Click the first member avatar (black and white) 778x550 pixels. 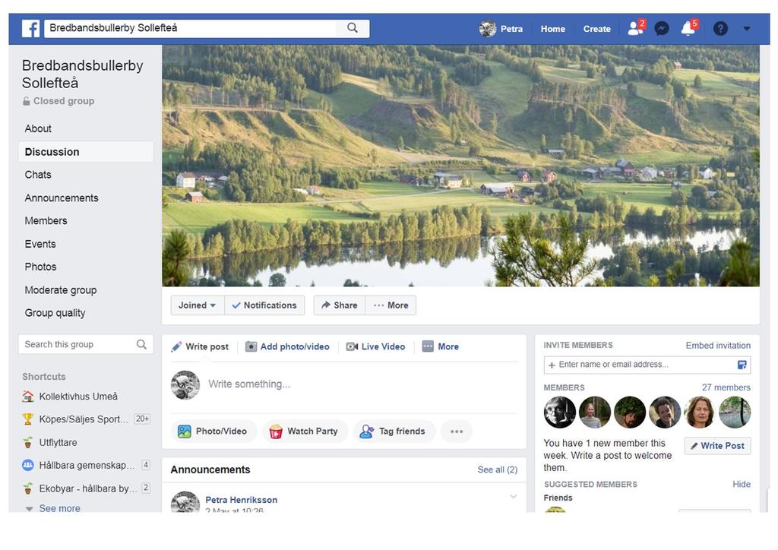(560, 412)
